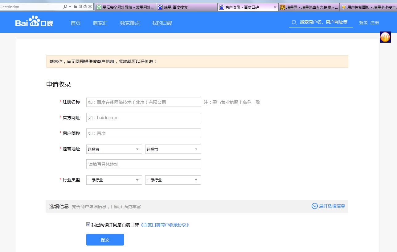The height and width of the screenshot is (252, 397).
Task: Open the 选择市 city dropdown
Action: click(173, 149)
